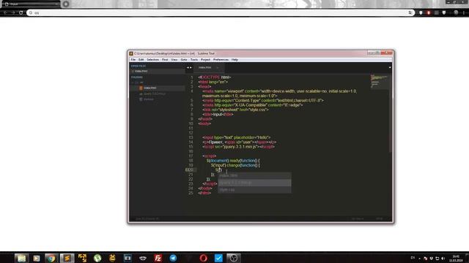Image resolution: width=469 pixels, height=263 pixels.
Task: Open Opera browser from the taskbar
Action: (x=204, y=258)
